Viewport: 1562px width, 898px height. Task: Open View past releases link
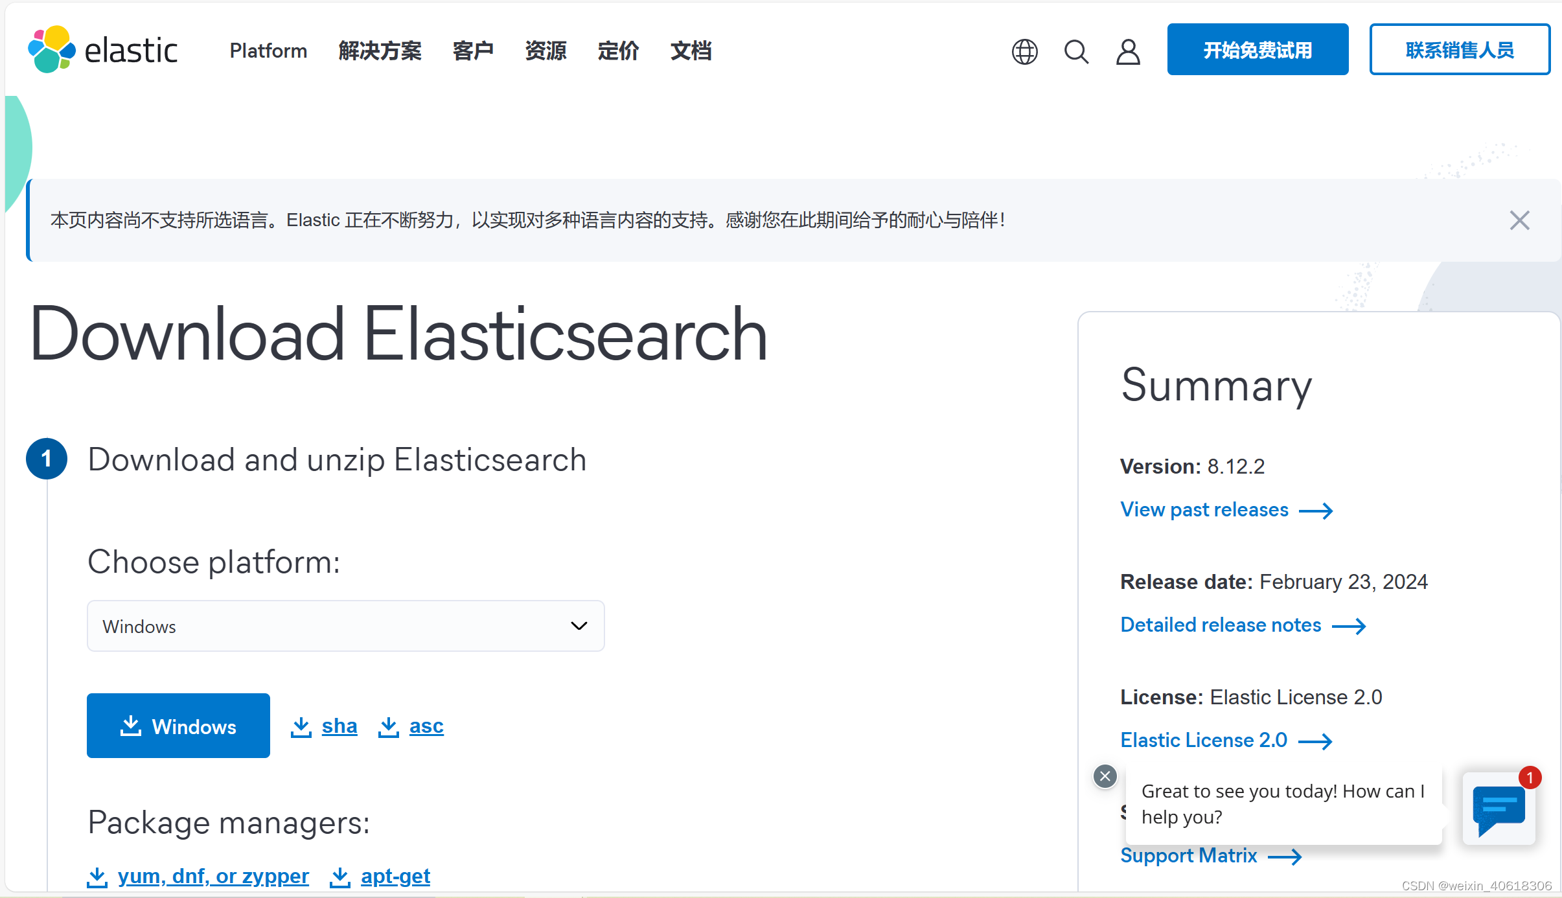pyautogui.click(x=1204, y=510)
